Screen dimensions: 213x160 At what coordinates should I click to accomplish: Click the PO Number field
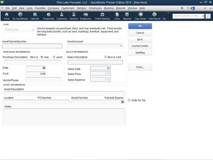tap(53, 102)
